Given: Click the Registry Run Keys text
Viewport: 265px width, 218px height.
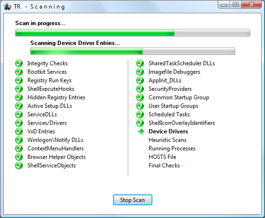Looking at the screenshot, I should [50, 80].
